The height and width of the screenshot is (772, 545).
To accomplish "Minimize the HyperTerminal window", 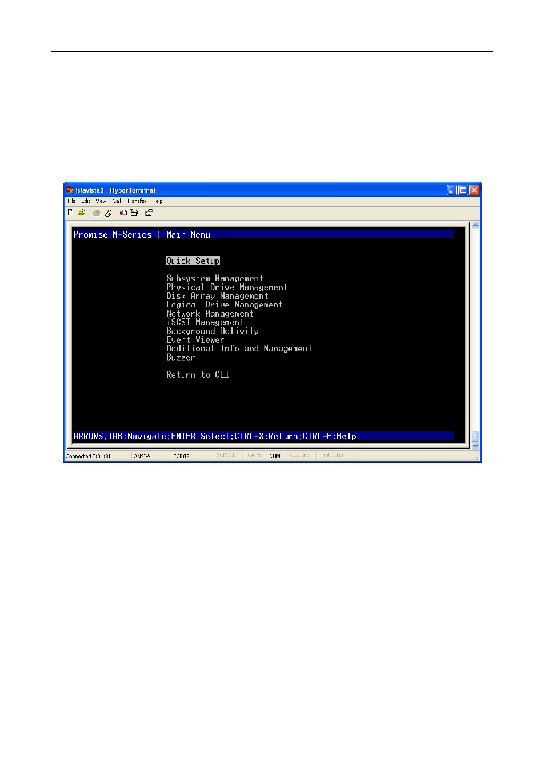I will click(x=452, y=190).
